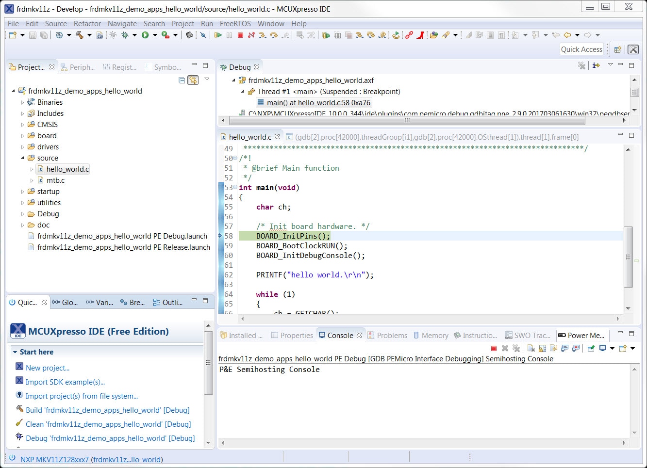Viewport: 647px width, 468px height.
Task: Click the Quick Access search field
Action: coord(581,49)
